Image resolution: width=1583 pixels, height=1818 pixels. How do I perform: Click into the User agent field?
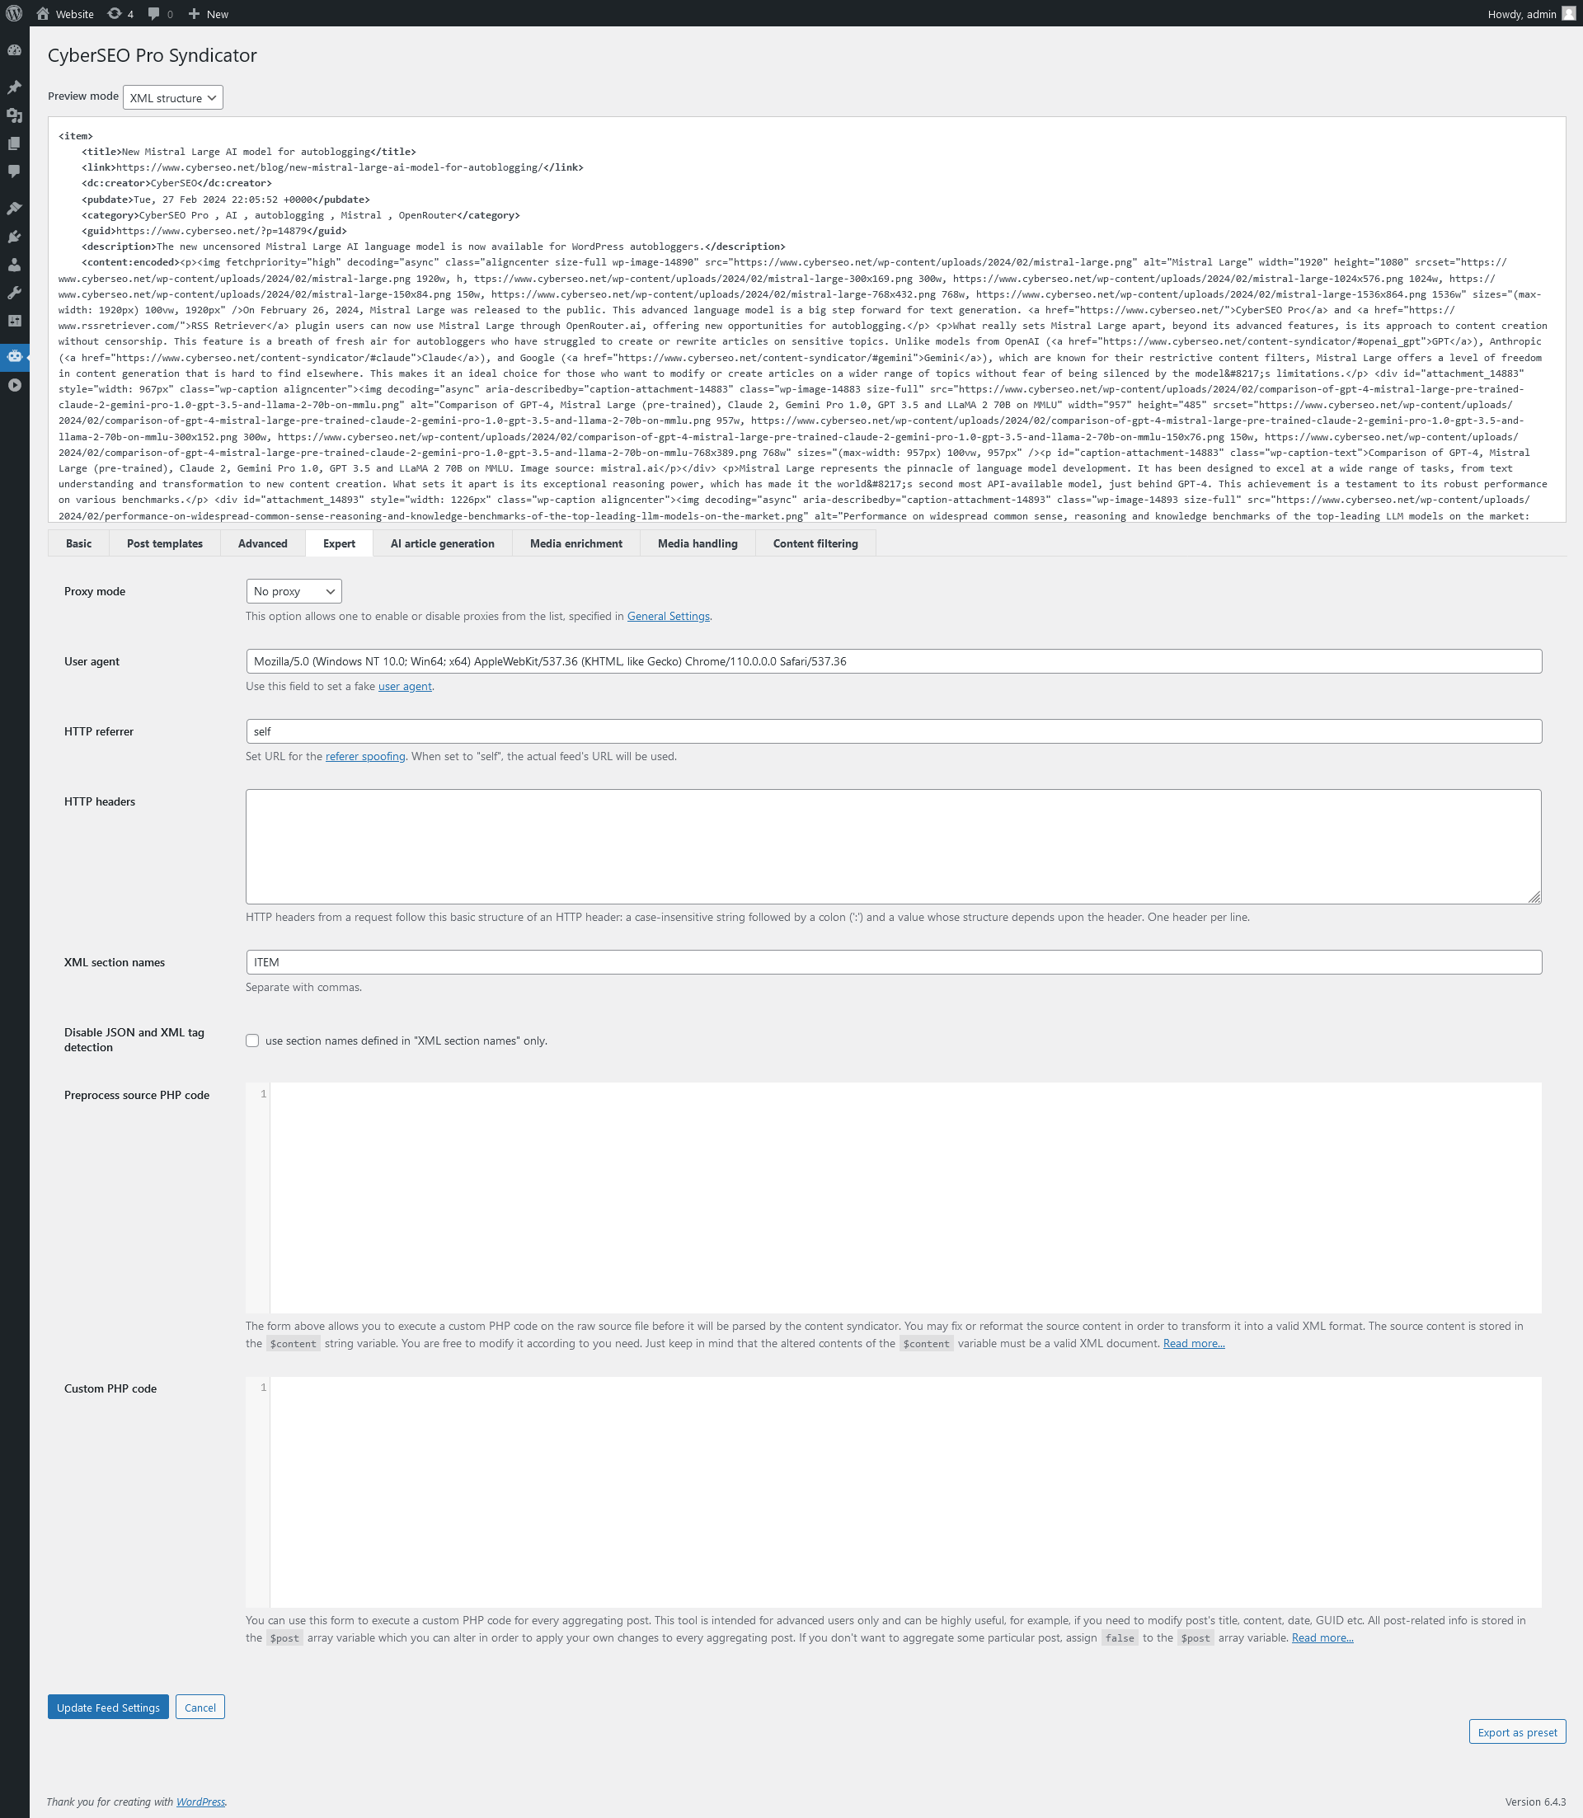click(893, 661)
